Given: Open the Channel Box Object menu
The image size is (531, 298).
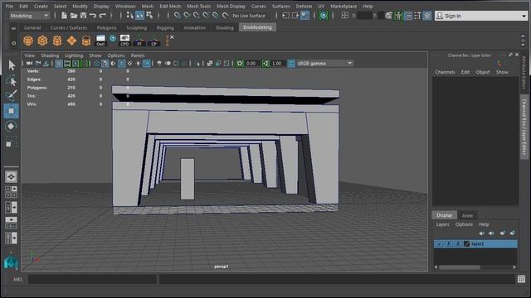Looking at the screenshot, I should pyautogui.click(x=483, y=72).
